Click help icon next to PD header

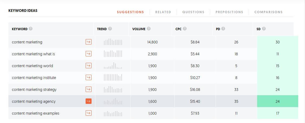point(223,29)
